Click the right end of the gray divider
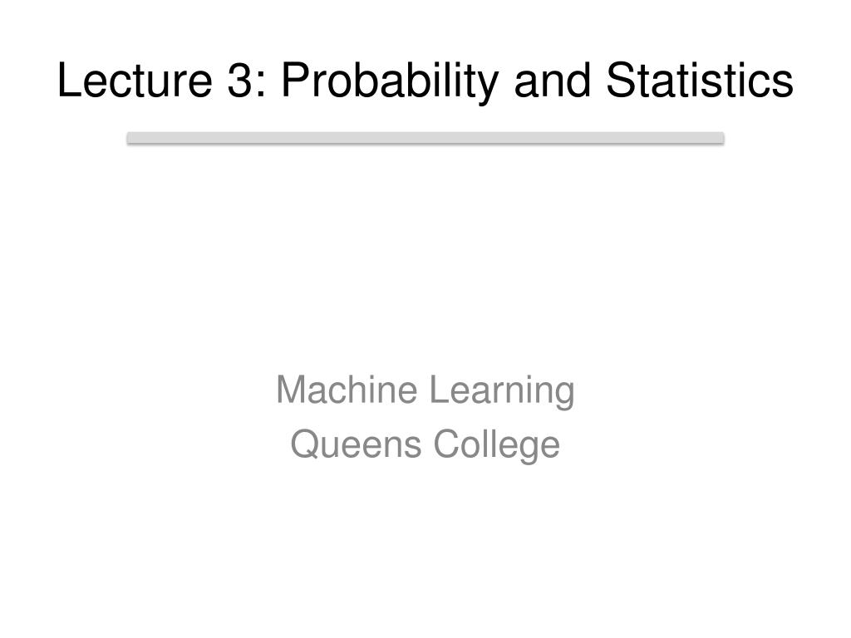851x638 pixels. (721, 138)
